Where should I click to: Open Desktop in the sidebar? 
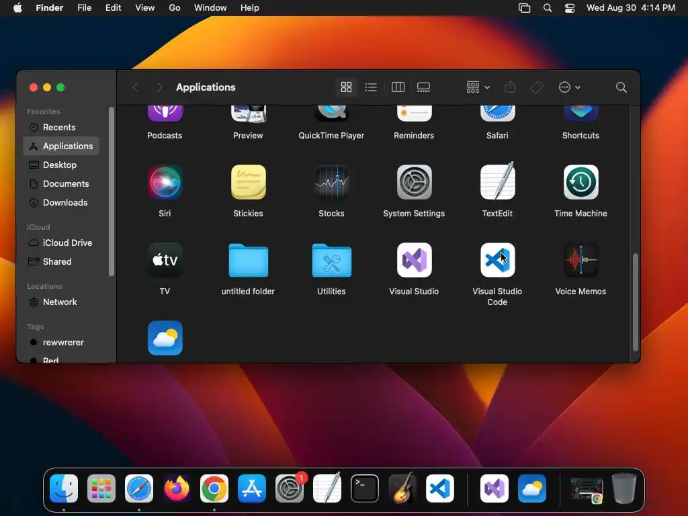(x=61, y=165)
